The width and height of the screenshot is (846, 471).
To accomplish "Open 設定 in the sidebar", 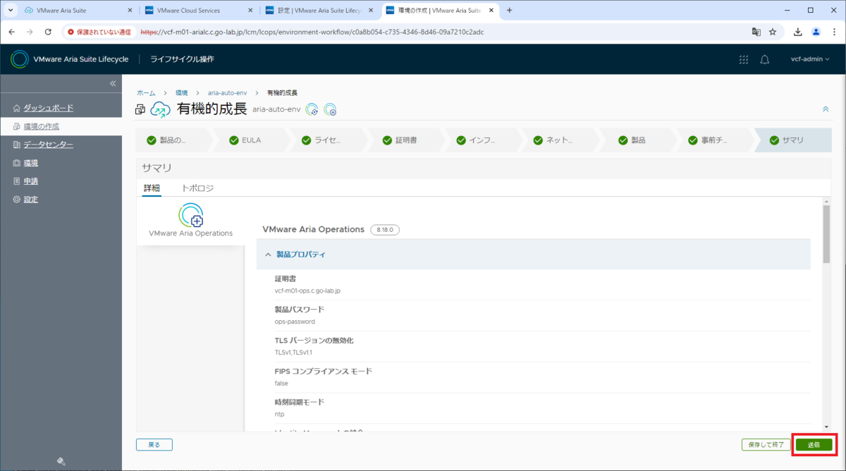I will tap(31, 200).
